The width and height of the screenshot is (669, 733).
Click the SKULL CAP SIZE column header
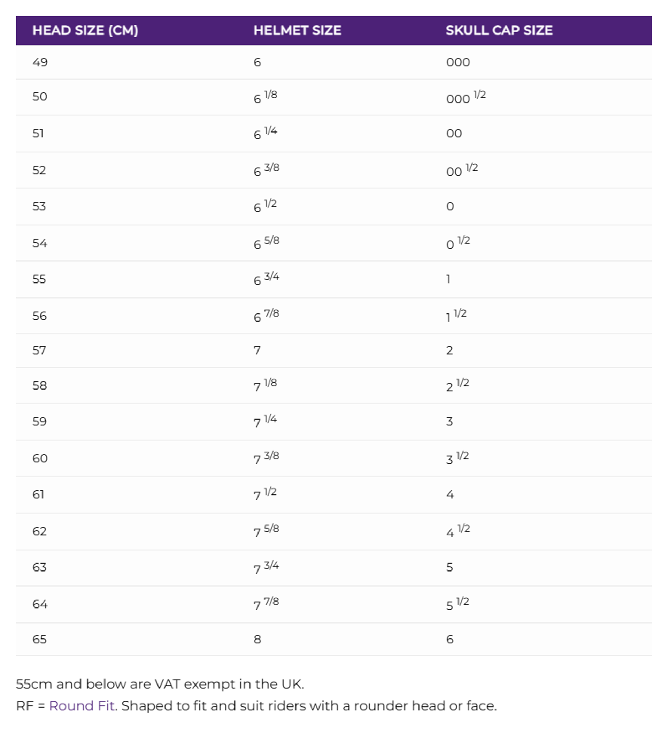pos(499,31)
